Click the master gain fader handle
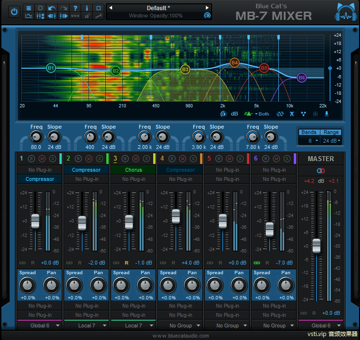Image resolution: width=360 pixels, height=340 pixels. point(317,246)
